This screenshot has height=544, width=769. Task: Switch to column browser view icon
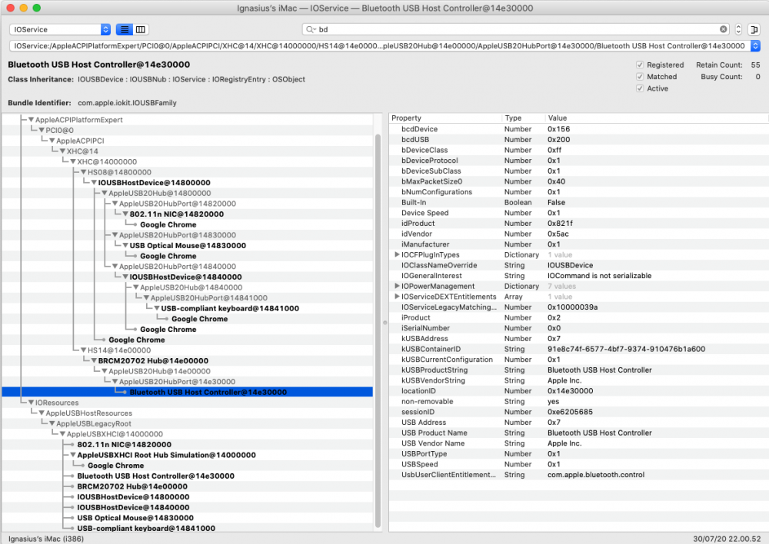pos(141,29)
